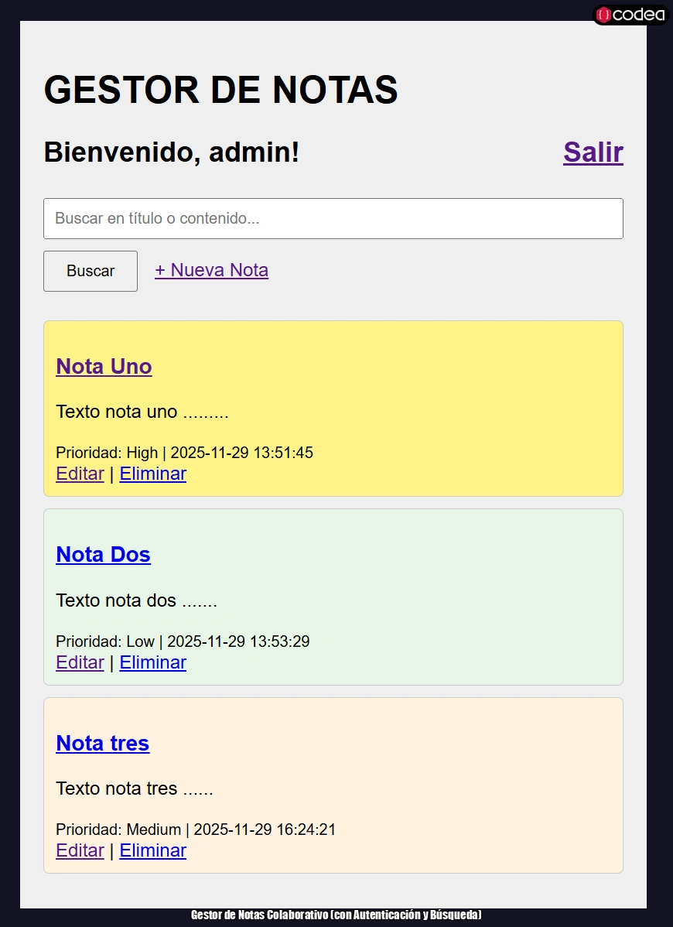Delete the Nota tres note
The image size is (673, 927).
tap(152, 850)
